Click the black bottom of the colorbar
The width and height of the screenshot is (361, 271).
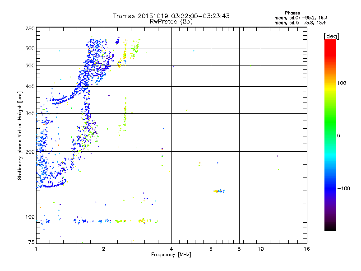pos(330,228)
